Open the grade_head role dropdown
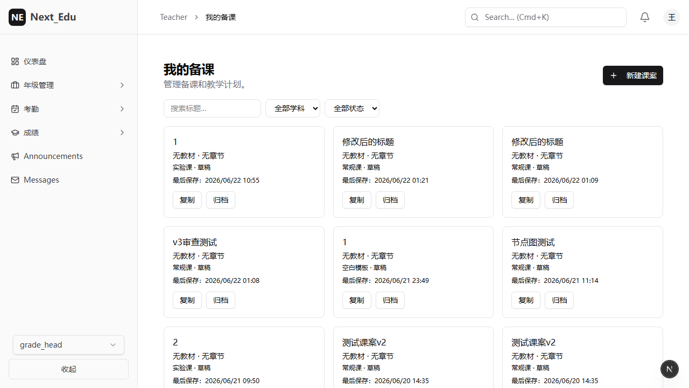 (x=68, y=345)
